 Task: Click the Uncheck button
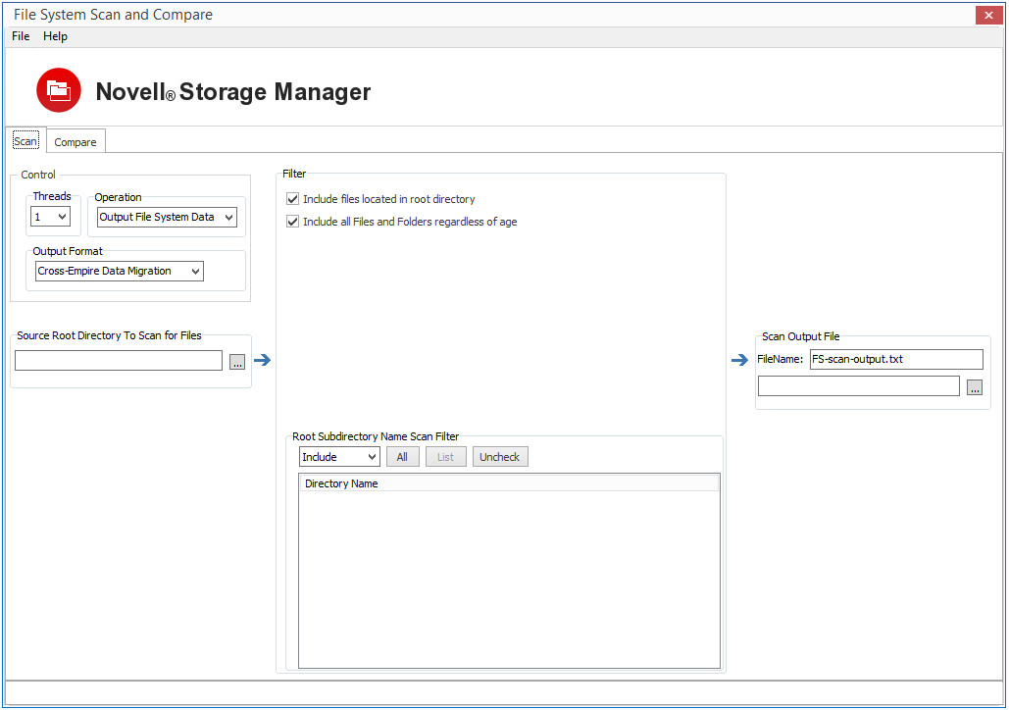click(500, 457)
